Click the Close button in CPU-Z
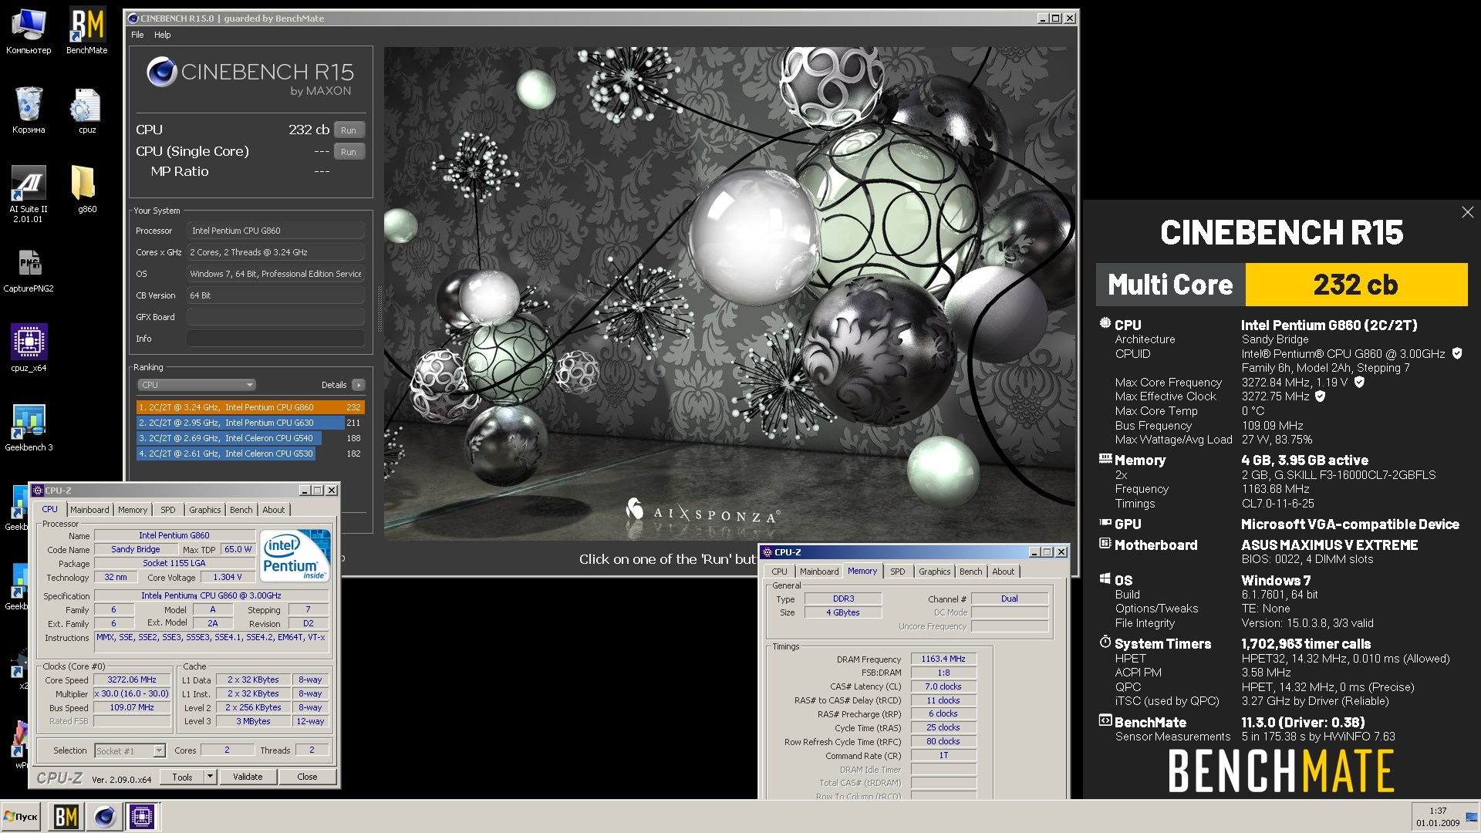Viewport: 1481px width, 833px height. click(307, 777)
